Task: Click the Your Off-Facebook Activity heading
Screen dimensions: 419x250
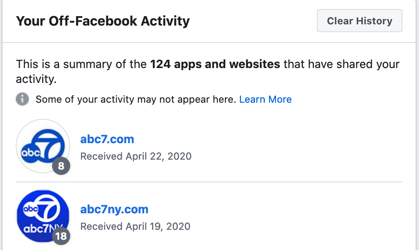Action: (x=102, y=21)
